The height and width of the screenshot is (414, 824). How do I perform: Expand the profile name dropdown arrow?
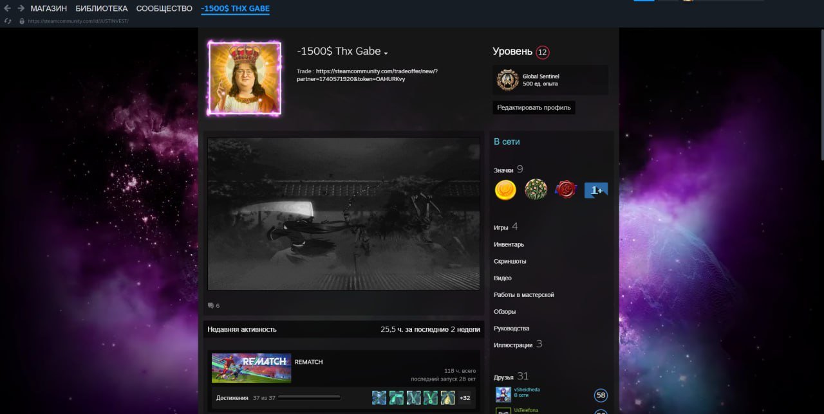pos(386,53)
